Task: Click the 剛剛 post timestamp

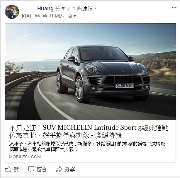Action: pyautogui.click(x=26, y=16)
